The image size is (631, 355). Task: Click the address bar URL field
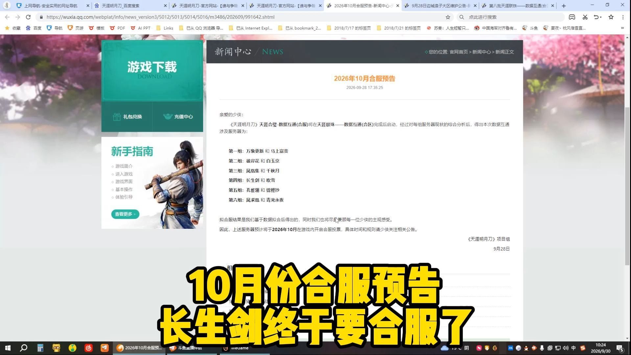(x=243, y=17)
